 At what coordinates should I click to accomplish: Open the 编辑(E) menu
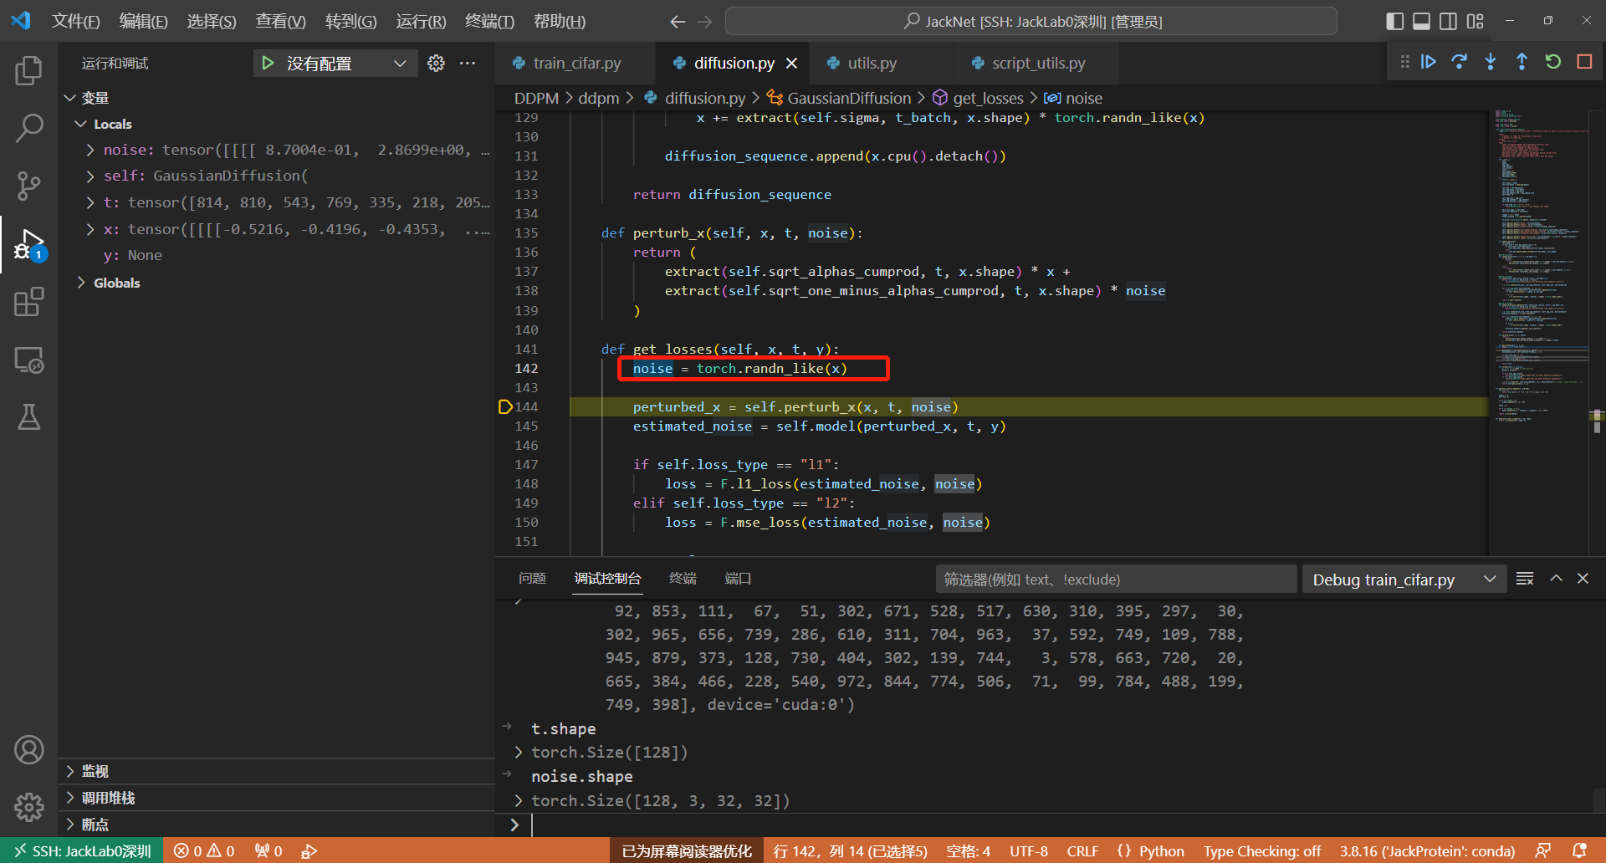click(x=143, y=22)
